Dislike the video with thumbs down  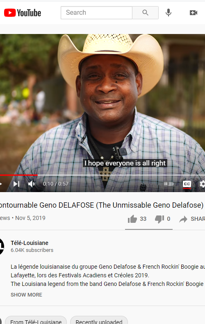pos(159,219)
